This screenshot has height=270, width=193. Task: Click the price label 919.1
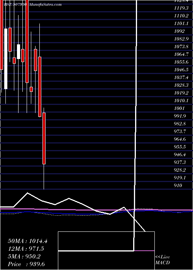tap(180, 178)
